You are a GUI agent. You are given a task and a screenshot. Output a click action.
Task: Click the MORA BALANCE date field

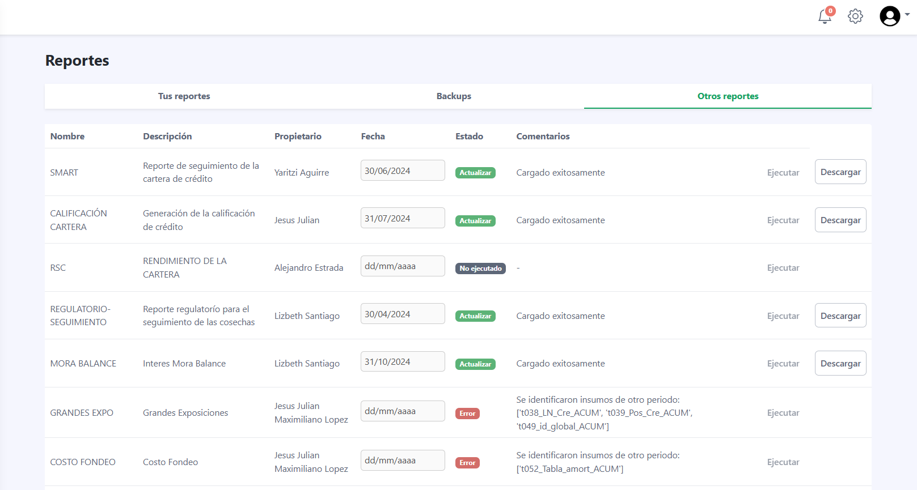coord(402,362)
